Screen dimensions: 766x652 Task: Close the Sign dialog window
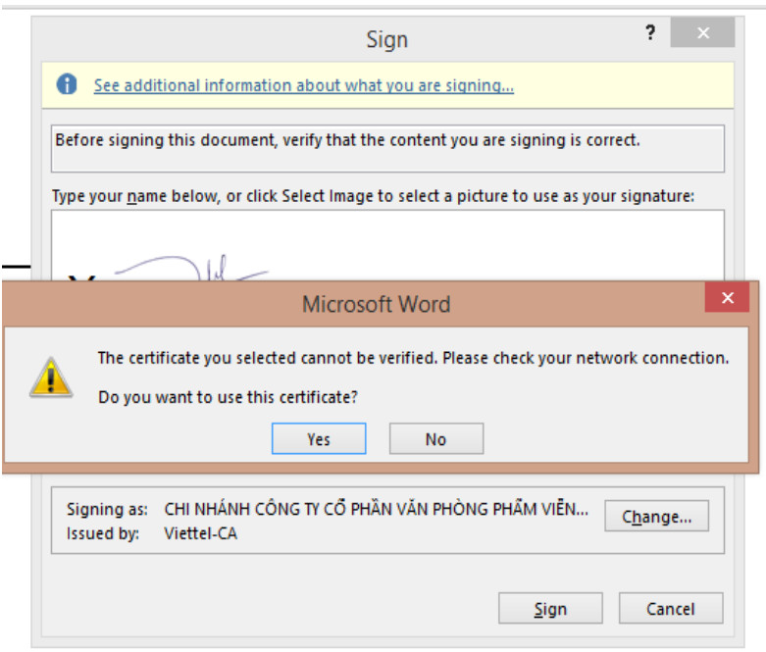click(x=702, y=32)
